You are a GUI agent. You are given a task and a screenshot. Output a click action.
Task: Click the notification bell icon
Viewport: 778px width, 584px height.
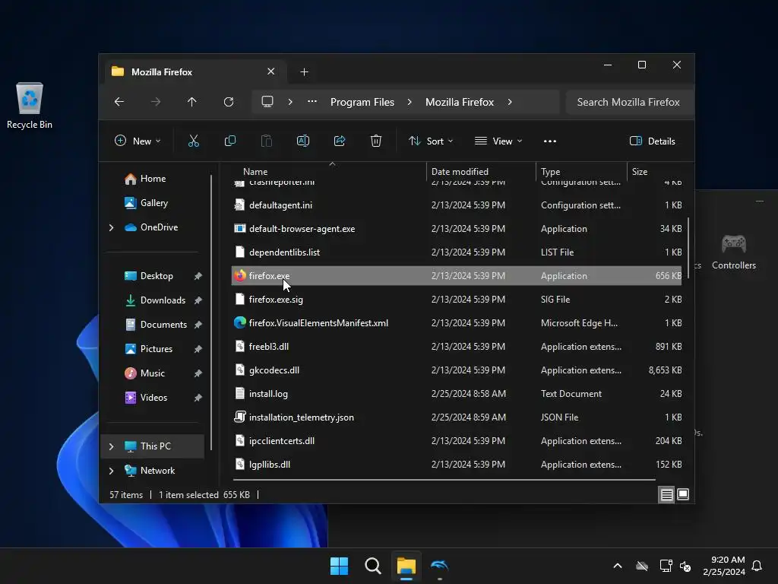[757, 566]
